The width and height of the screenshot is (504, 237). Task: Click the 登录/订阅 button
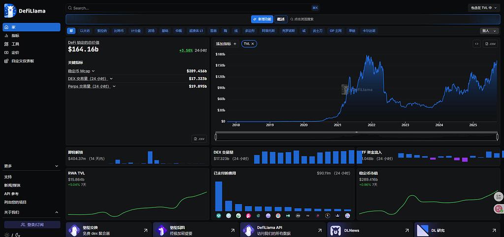[x=32, y=224]
